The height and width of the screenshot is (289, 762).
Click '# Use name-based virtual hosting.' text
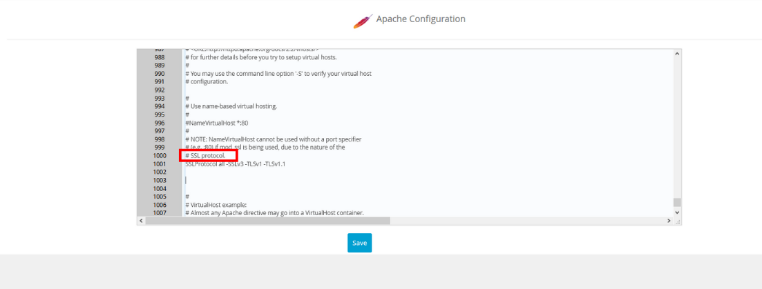click(231, 106)
